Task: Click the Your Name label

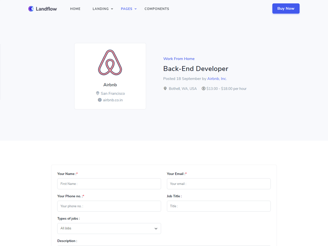Action: point(67,174)
